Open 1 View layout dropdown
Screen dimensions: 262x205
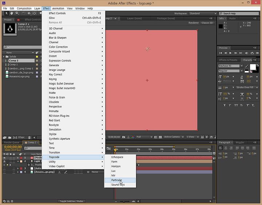coord(192,137)
